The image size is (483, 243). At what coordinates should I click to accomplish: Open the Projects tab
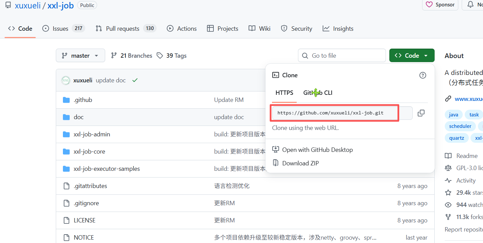pos(223,29)
